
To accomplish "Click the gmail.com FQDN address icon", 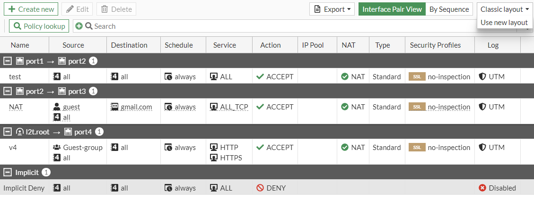I will coord(114,107).
